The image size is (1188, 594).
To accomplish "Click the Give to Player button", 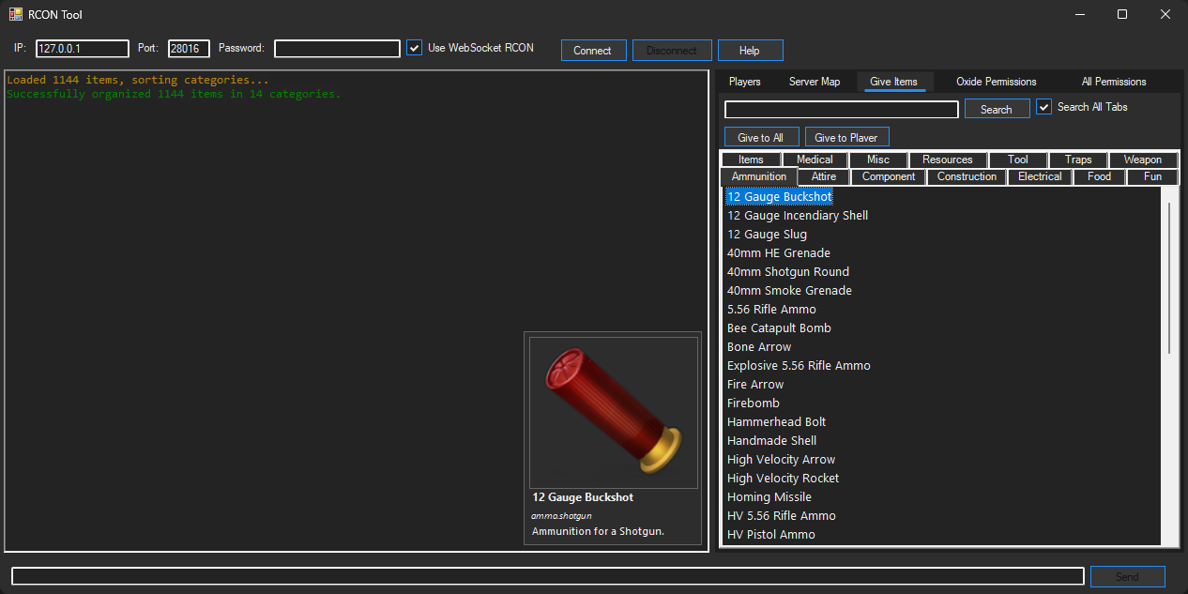I will [846, 137].
